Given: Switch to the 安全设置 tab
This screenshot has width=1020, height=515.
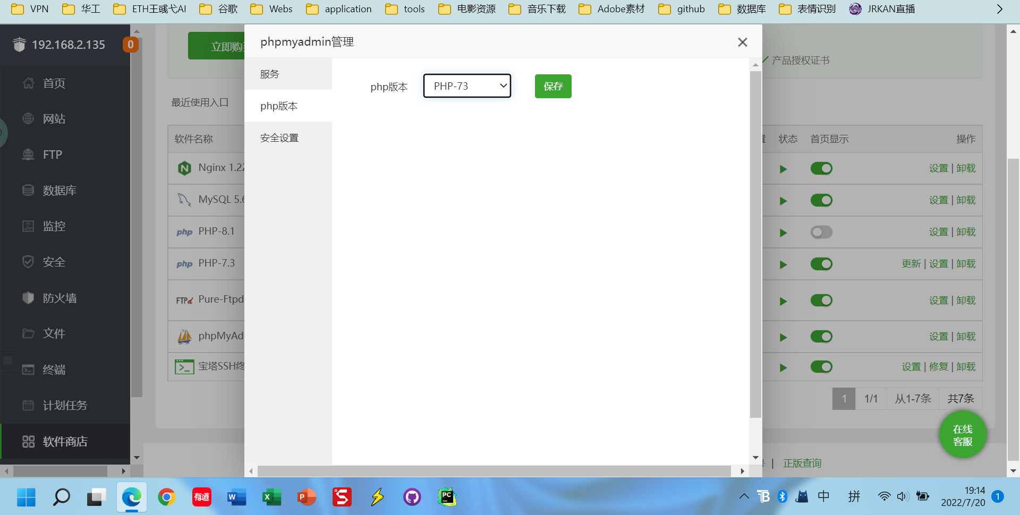Looking at the screenshot, I should coord(279,138).
